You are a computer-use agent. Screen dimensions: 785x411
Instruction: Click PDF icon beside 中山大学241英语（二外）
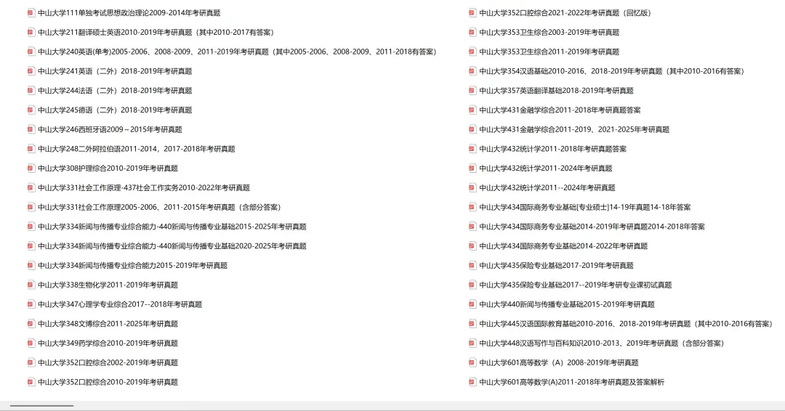31,71
